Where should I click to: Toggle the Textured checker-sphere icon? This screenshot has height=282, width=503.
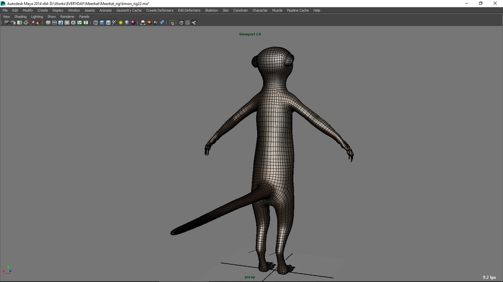tap(115, 22)
